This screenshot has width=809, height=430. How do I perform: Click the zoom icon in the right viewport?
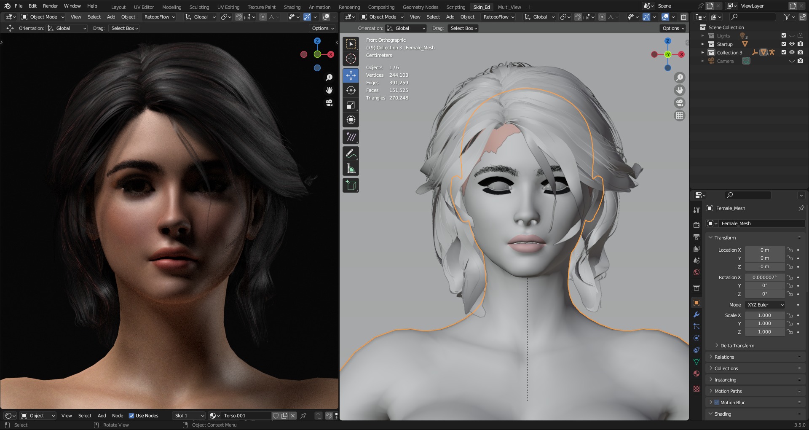point(679,78)
